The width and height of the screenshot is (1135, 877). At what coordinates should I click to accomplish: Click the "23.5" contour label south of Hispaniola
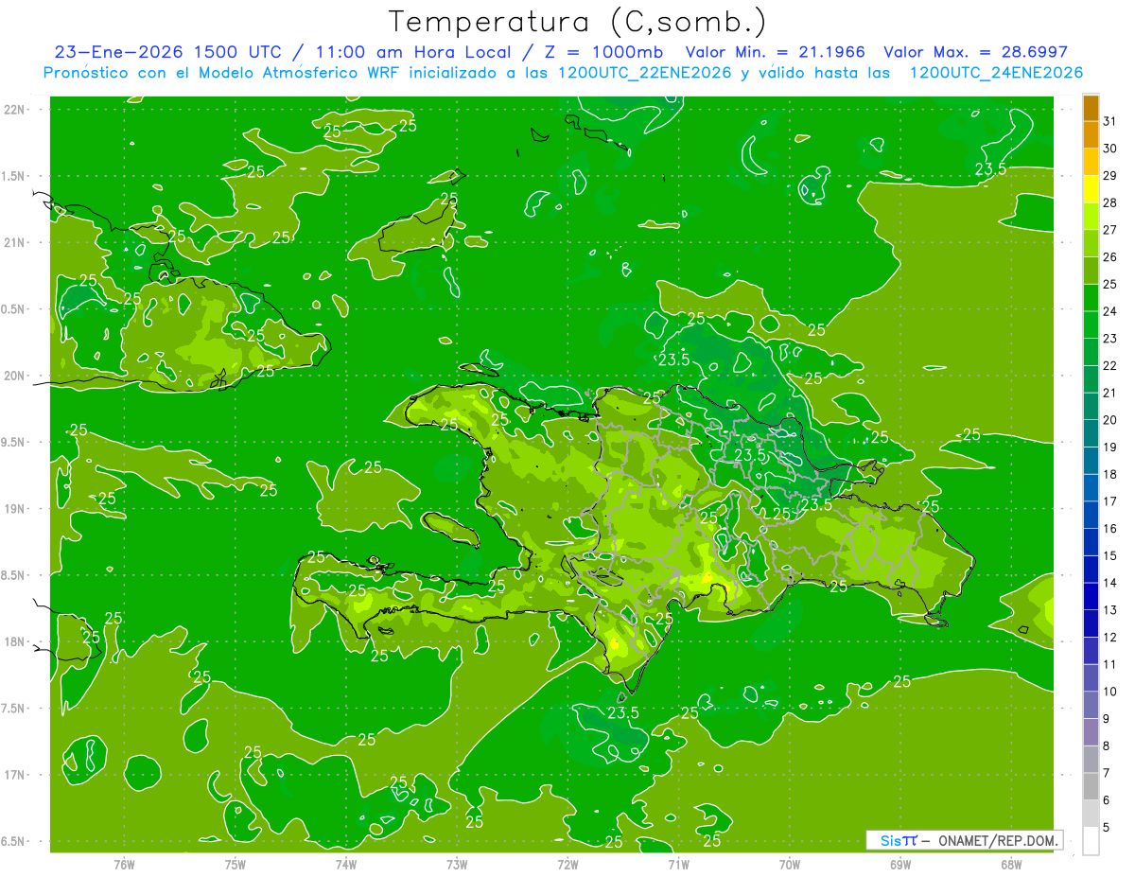623,713
